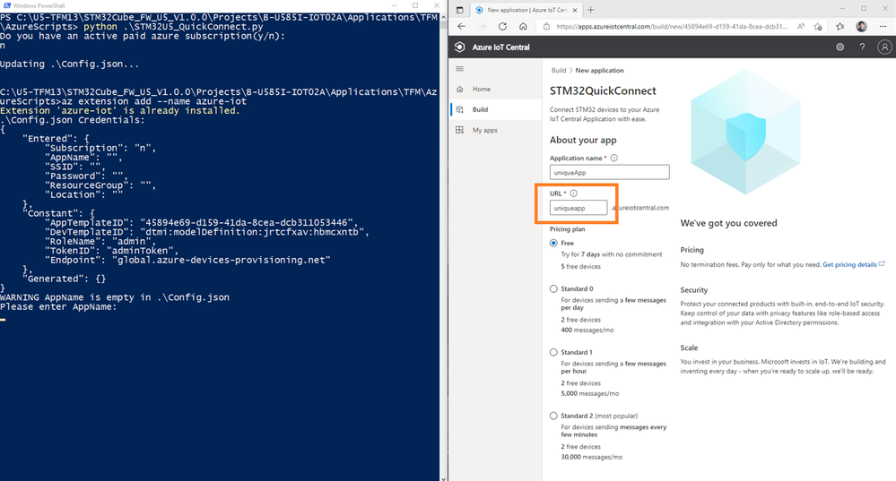Select the Free pricing plan
The image size is (896, 481).
point(553,243)
